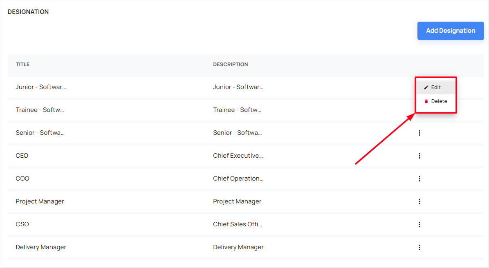
Task: Click the Senior - Softwa... title cell
Action: (40, 133)
